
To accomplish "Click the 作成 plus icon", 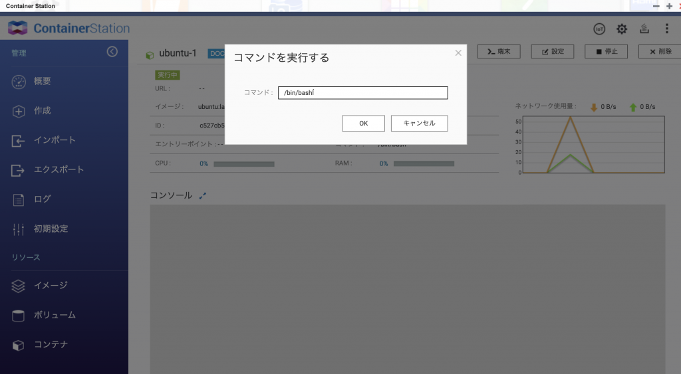I will coord(19,112).
